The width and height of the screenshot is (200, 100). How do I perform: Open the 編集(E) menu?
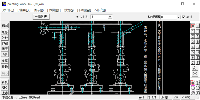(24, 10)
